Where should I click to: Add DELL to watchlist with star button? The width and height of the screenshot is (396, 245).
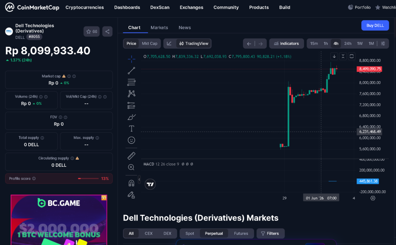pyautogui.click(x=91, y=32)
